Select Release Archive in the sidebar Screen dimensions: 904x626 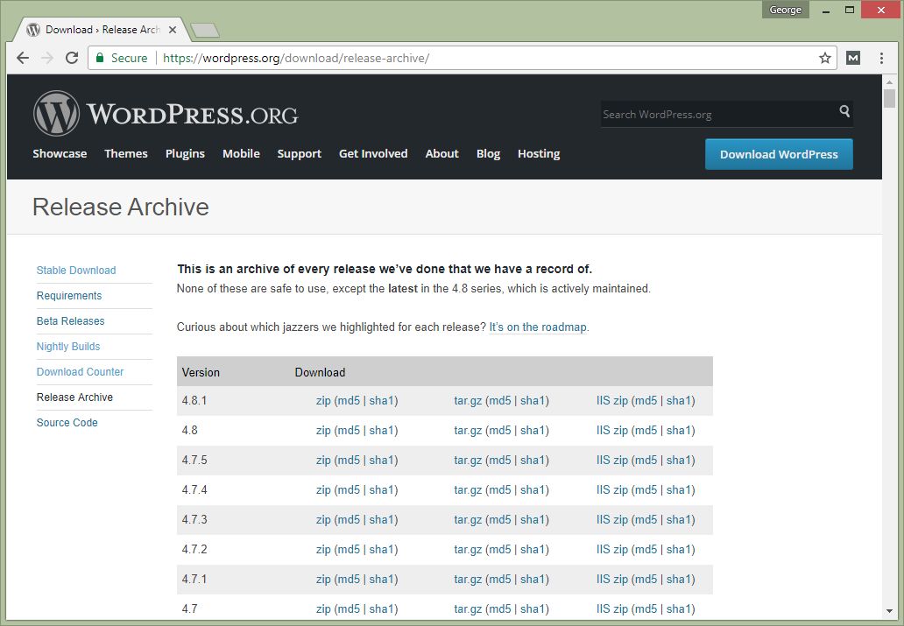pyautogui.click(x=74, y=397)
